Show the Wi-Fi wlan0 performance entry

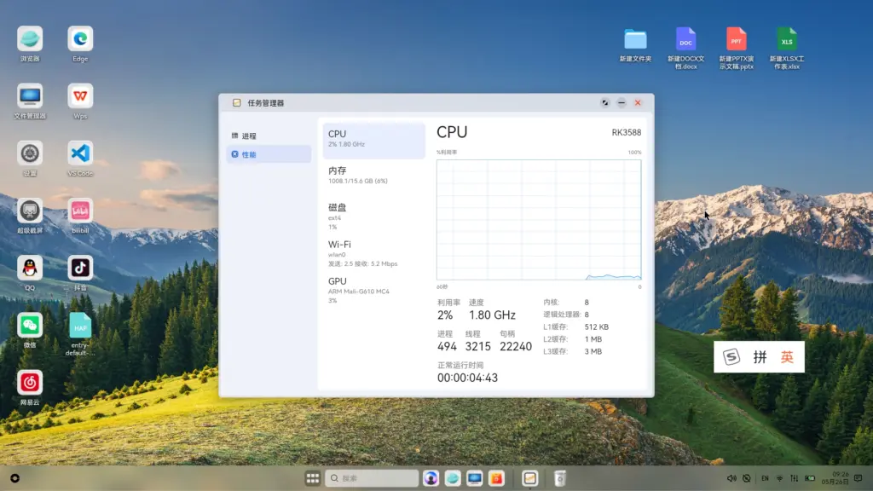(x=373, y=253)
